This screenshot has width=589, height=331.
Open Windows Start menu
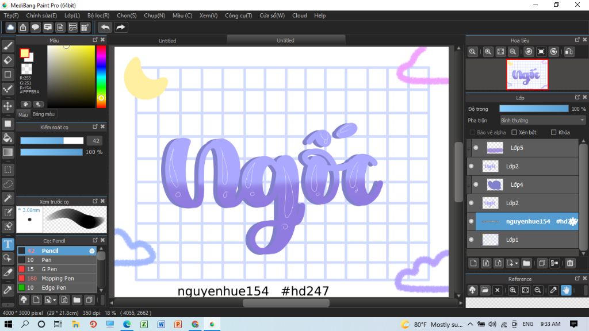pos(7,324)
